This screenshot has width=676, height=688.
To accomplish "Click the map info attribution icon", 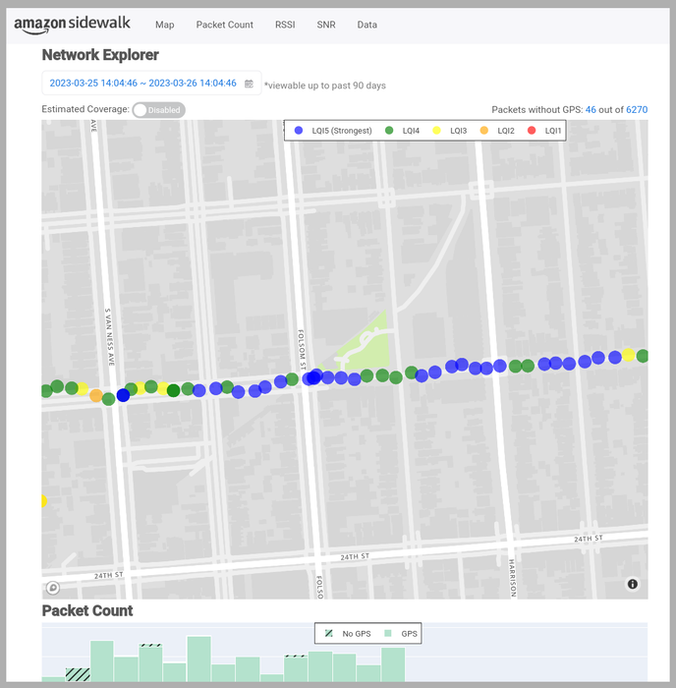I will [632, 584].
